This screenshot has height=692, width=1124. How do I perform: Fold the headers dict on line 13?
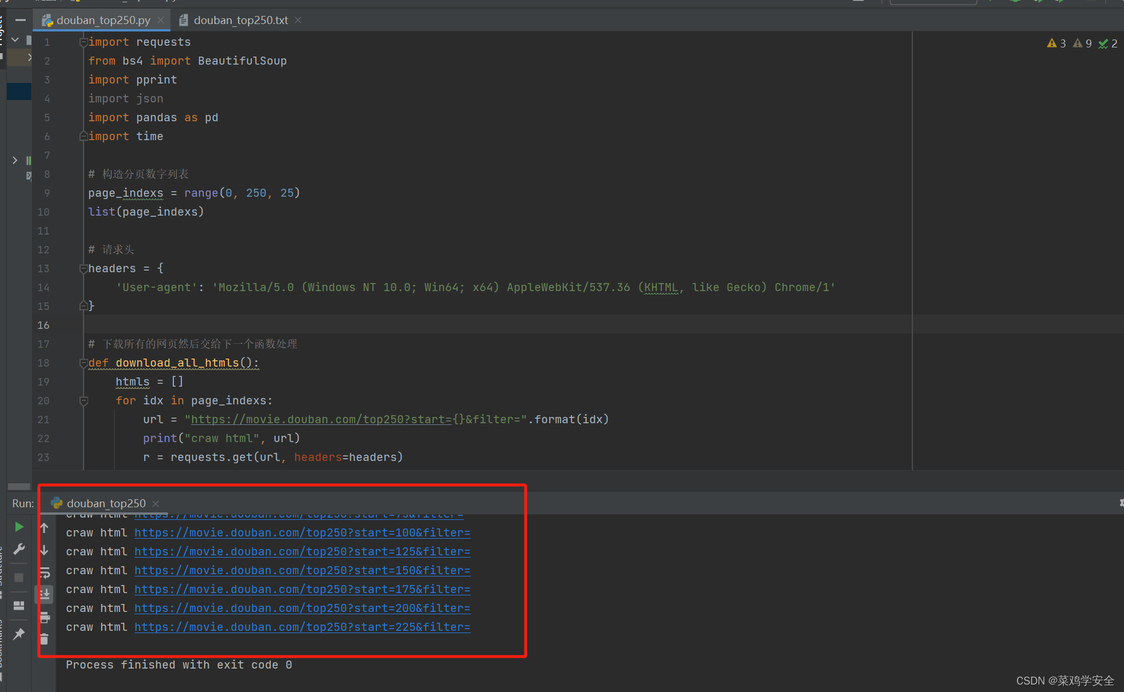tap(84, 269)
